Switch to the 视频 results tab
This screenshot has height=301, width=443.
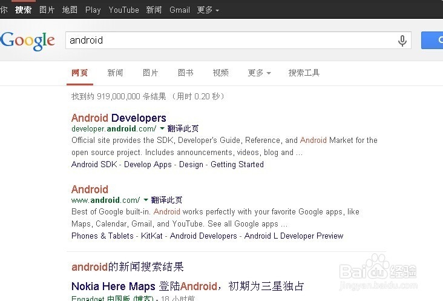221,73
